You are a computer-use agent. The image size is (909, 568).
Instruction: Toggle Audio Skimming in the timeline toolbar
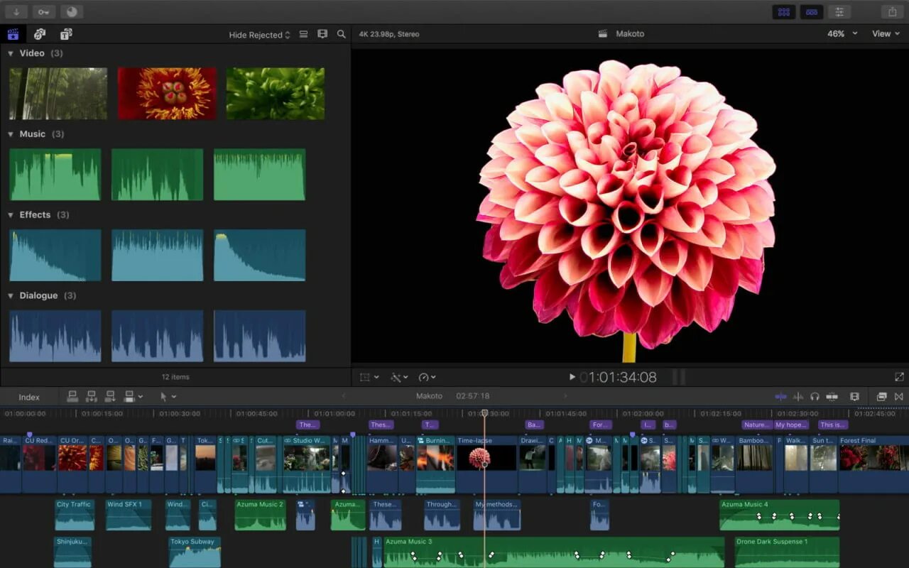pyautogui.click(x=798, y=396)
